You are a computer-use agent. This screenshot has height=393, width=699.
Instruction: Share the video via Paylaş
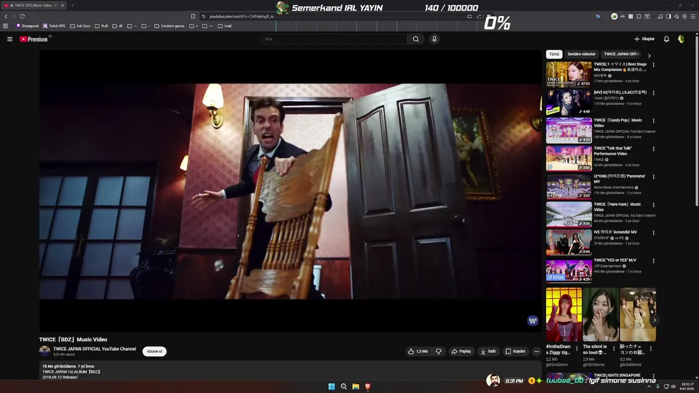click(461, 352)
